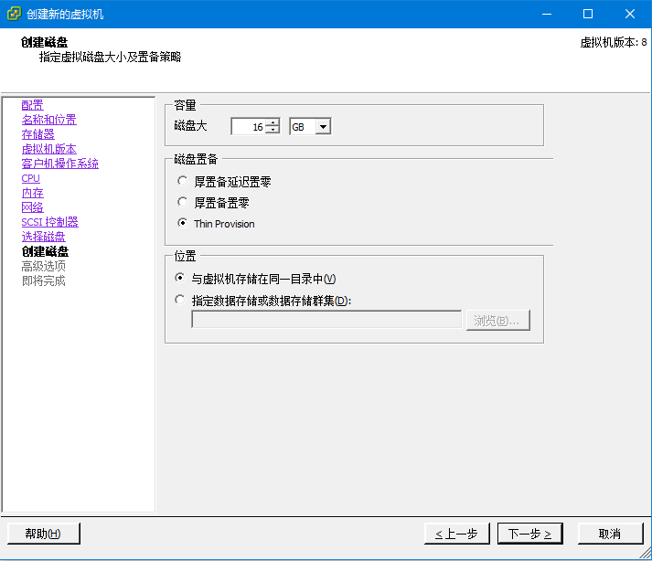This screenshot has width=652, height=561.
Task: Open 选择磁盘 step link
Action: [43, 237]
